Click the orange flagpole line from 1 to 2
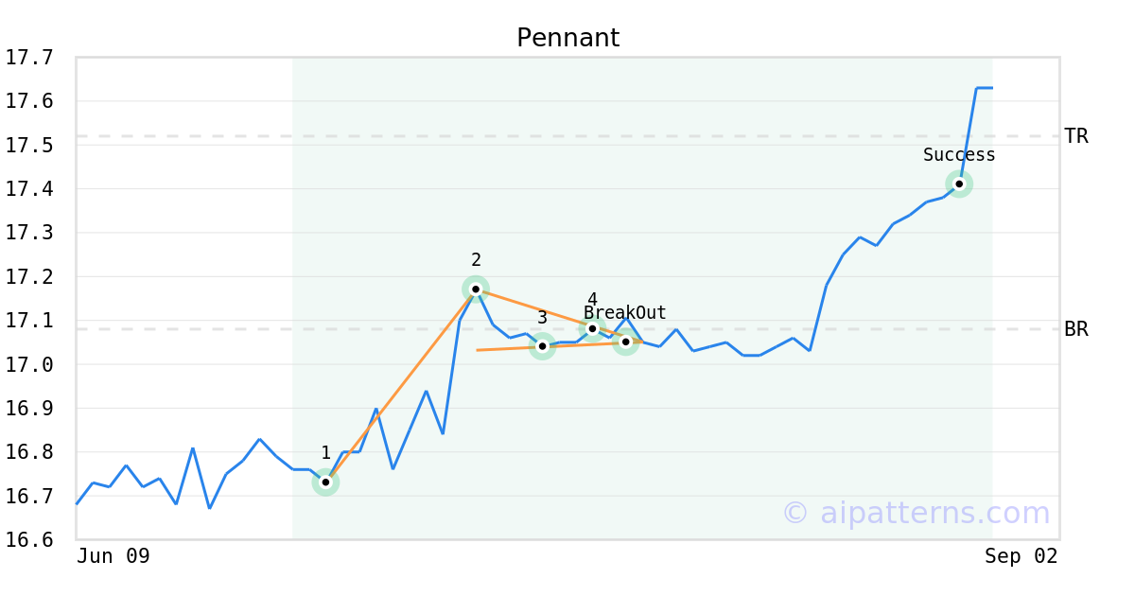 tap(401, 385)
